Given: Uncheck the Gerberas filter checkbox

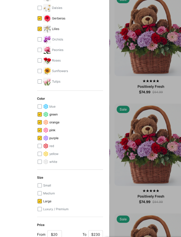Looking at the screenshot, I should pos(40,18).
